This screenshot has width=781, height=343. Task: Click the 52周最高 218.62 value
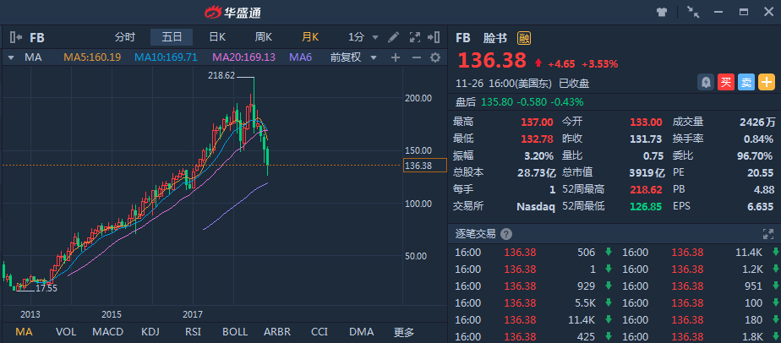pos(647,190)
